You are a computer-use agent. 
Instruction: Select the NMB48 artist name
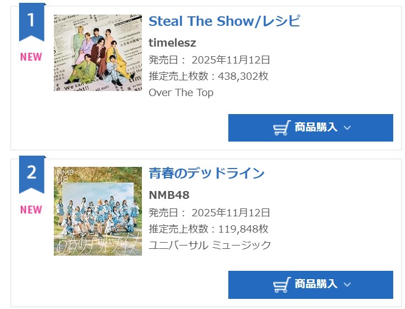(x=169, y=196)
